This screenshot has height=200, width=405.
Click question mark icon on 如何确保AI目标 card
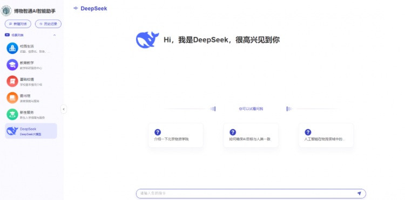point(233,132)
